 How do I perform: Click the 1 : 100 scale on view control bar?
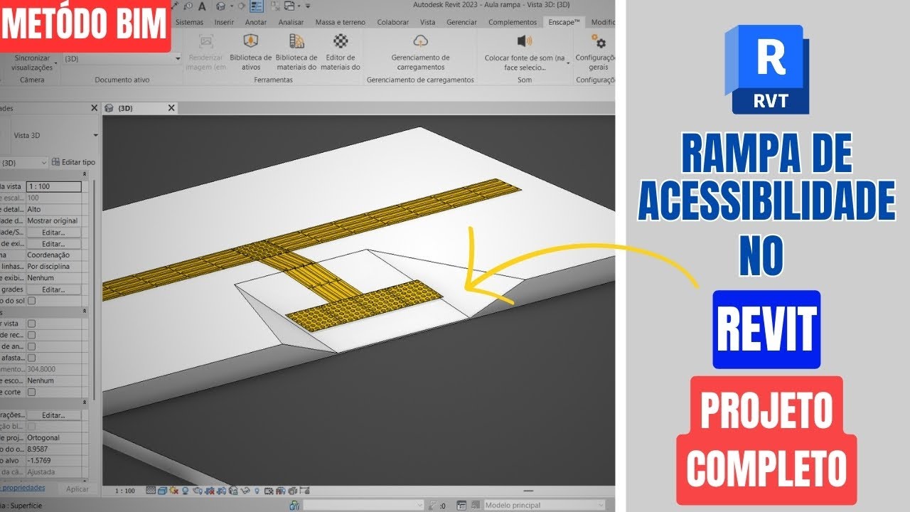[x=124, y=491]
